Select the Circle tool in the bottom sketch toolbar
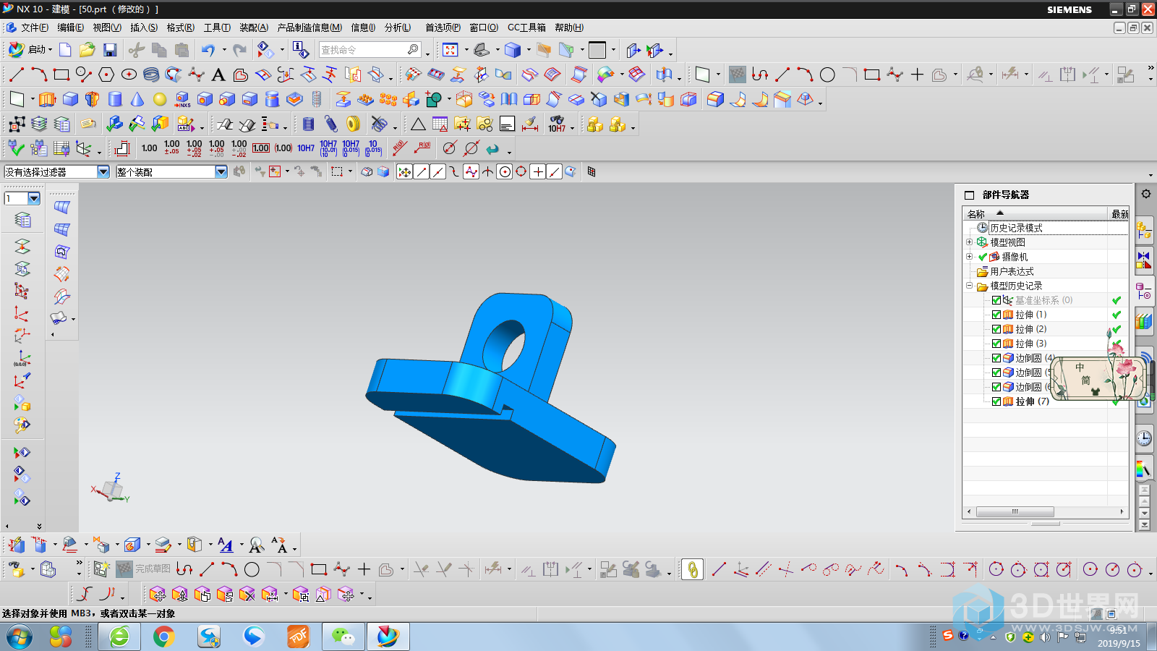This screenshot has height=651, width=1157. [252, 569]
